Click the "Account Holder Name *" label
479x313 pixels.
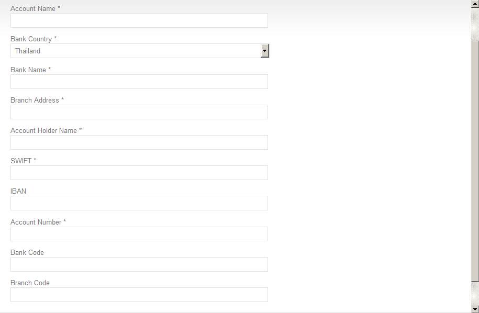click(x=46, y=130)
